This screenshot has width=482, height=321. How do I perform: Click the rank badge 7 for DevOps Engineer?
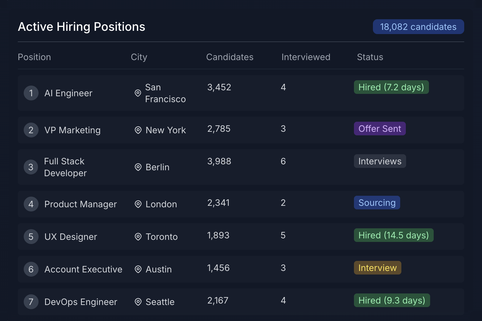(31, 302)
